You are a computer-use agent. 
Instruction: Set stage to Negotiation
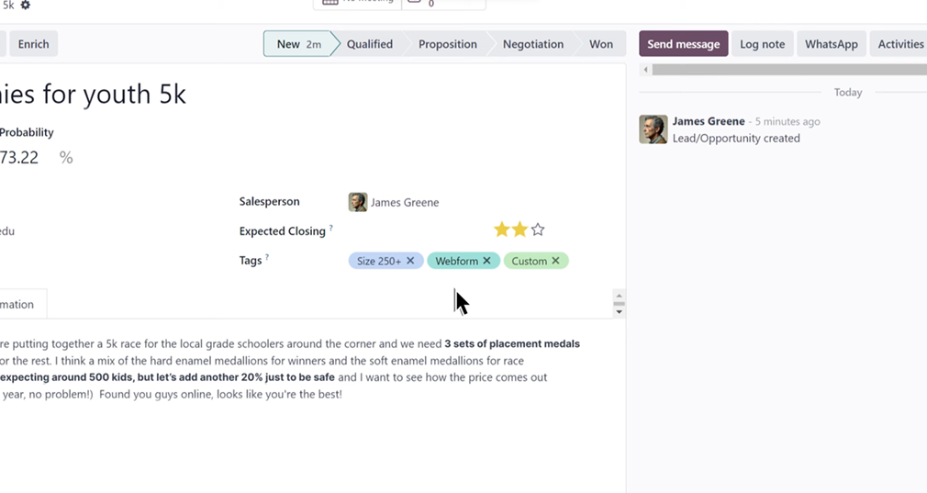point(532,44)
